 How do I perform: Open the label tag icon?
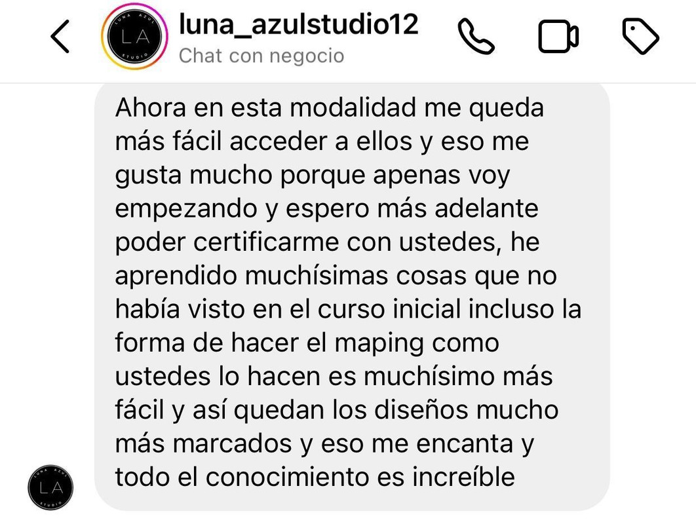pos(640,37)
